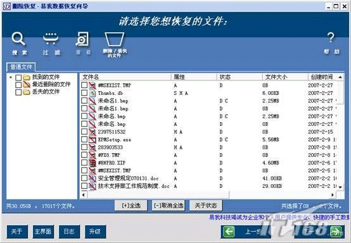
Task: Click the green 上一步 back arrow
Action: click(229, 232)
